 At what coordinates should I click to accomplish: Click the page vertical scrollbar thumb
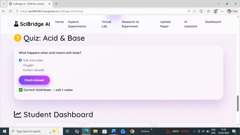point(238,103)
